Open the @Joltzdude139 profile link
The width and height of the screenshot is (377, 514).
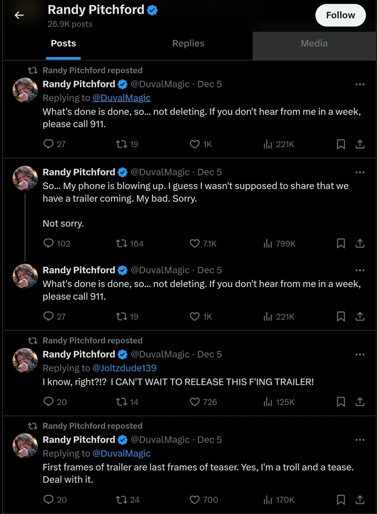[x=124, y=368]
